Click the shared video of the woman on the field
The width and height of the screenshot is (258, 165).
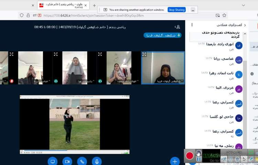coord(75,124)
